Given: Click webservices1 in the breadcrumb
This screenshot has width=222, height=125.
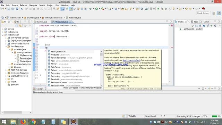Looking at the screenshot, I should 15,18.
